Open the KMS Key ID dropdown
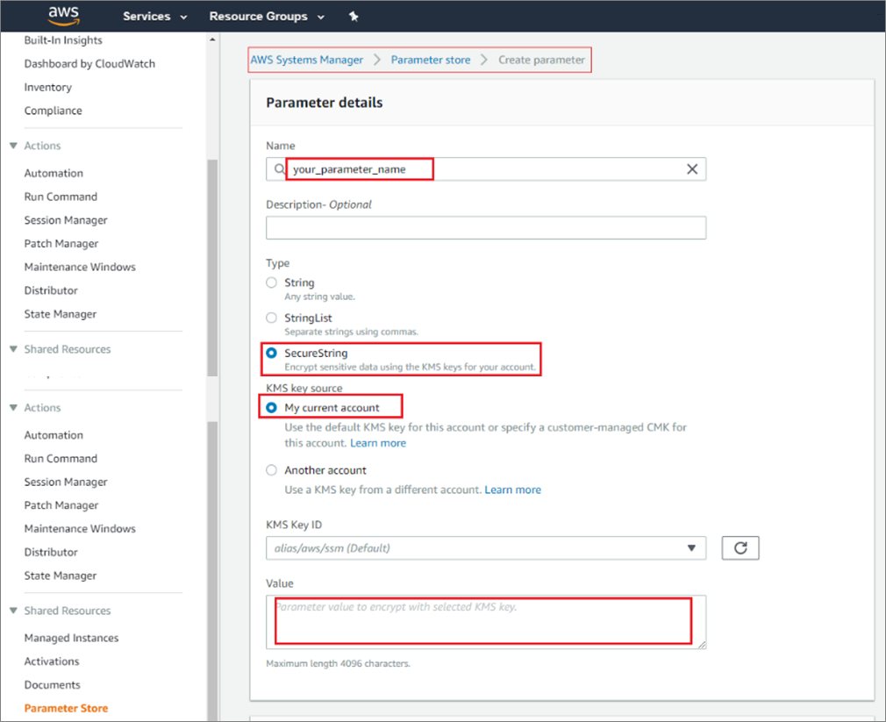886x722 pixels. [486, 548]
